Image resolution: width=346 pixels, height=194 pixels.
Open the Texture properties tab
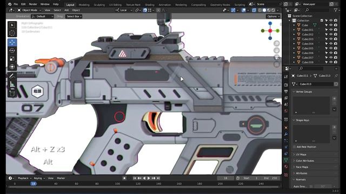286,175
